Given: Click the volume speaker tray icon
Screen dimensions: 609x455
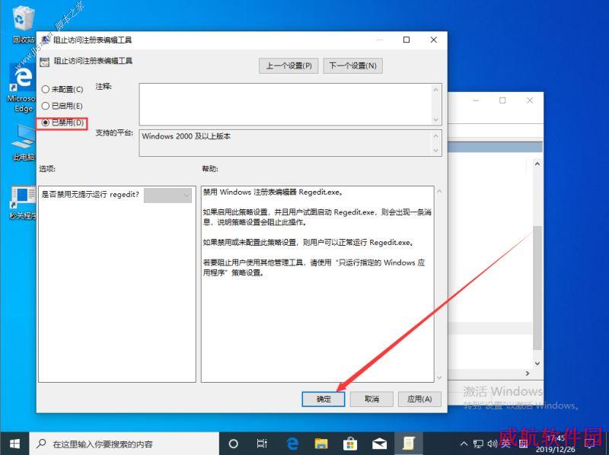Looking at the screenshot, I should (492, 444).
